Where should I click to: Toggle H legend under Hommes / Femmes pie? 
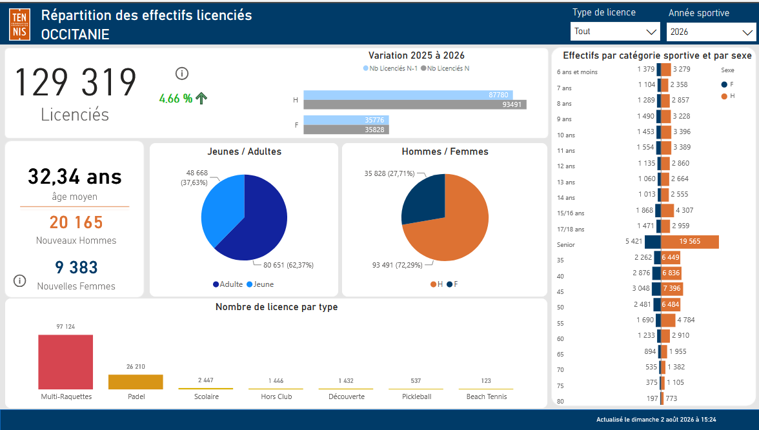pos(434,284)
